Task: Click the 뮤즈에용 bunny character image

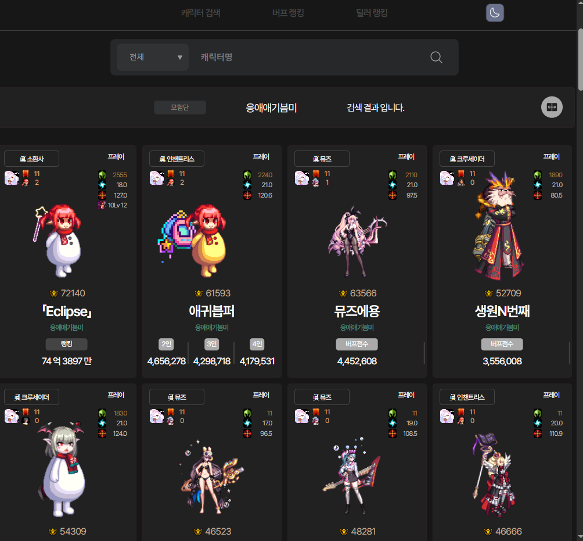Action: tap(357, 241)
